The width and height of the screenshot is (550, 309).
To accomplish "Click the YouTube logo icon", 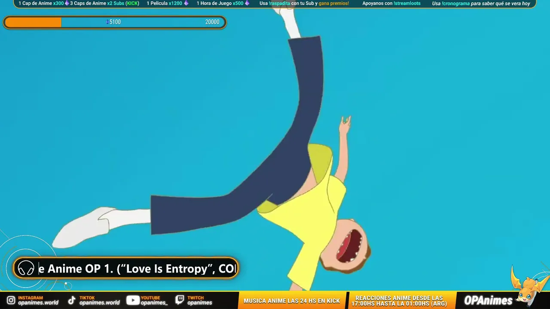I will pyautogui.click(x=133, y=300).
